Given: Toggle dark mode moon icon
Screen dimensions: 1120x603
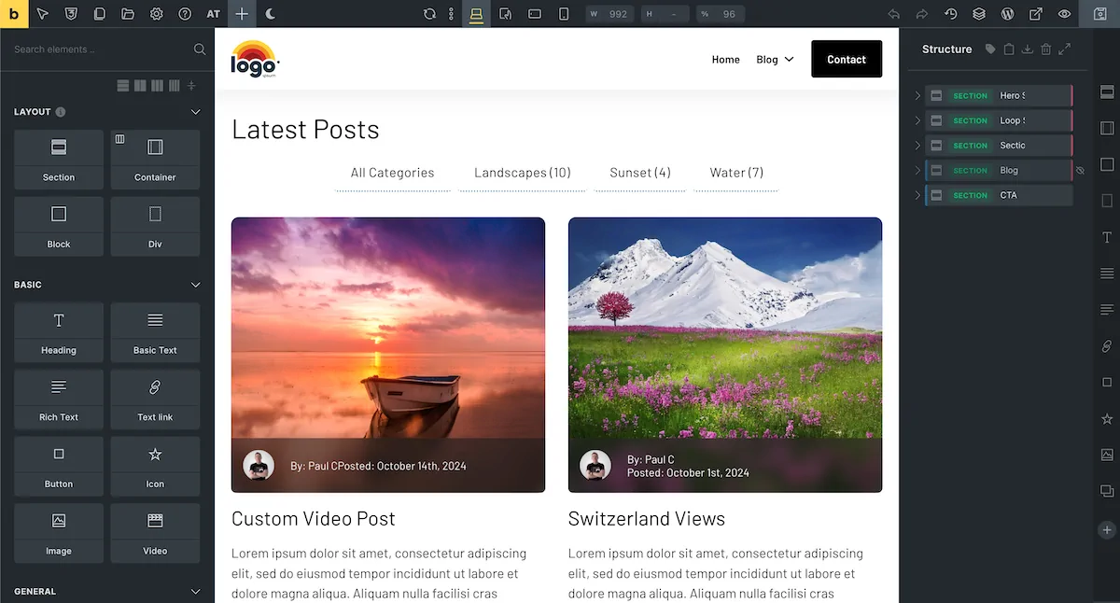Looking at the screenshot, I should click(x=270, y=14).
